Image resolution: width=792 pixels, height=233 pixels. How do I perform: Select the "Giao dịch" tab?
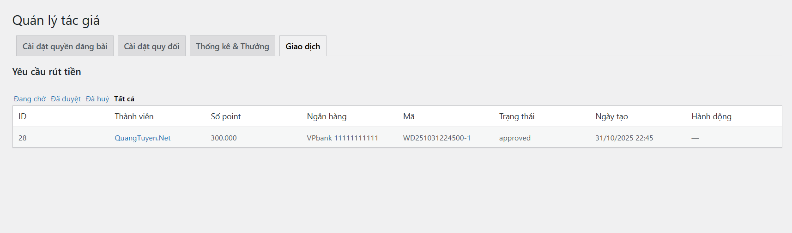[302, 46]
